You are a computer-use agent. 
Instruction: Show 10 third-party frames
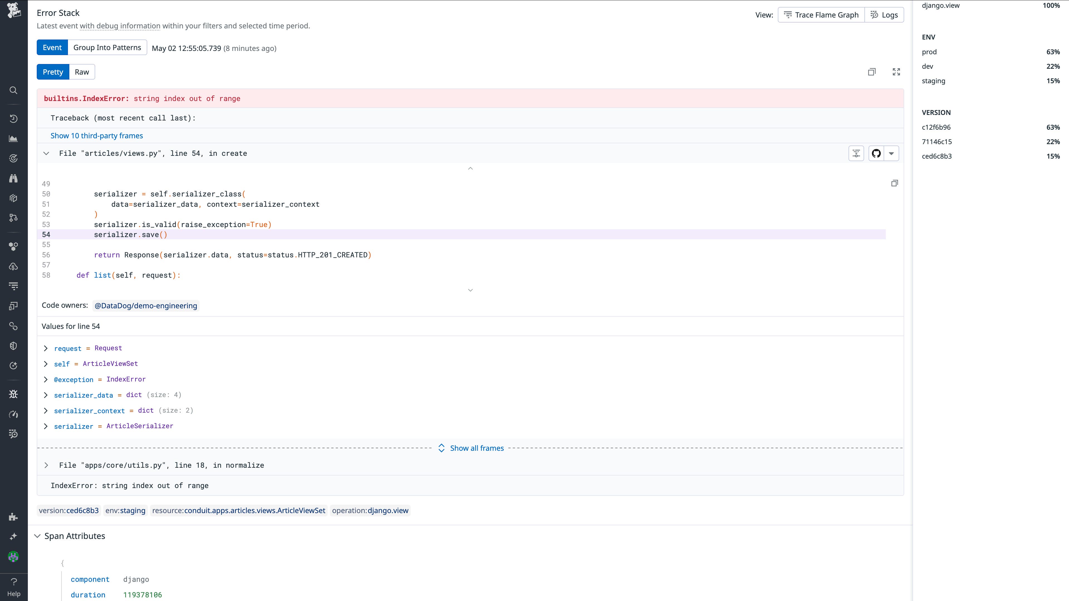[x=97, y=135]
